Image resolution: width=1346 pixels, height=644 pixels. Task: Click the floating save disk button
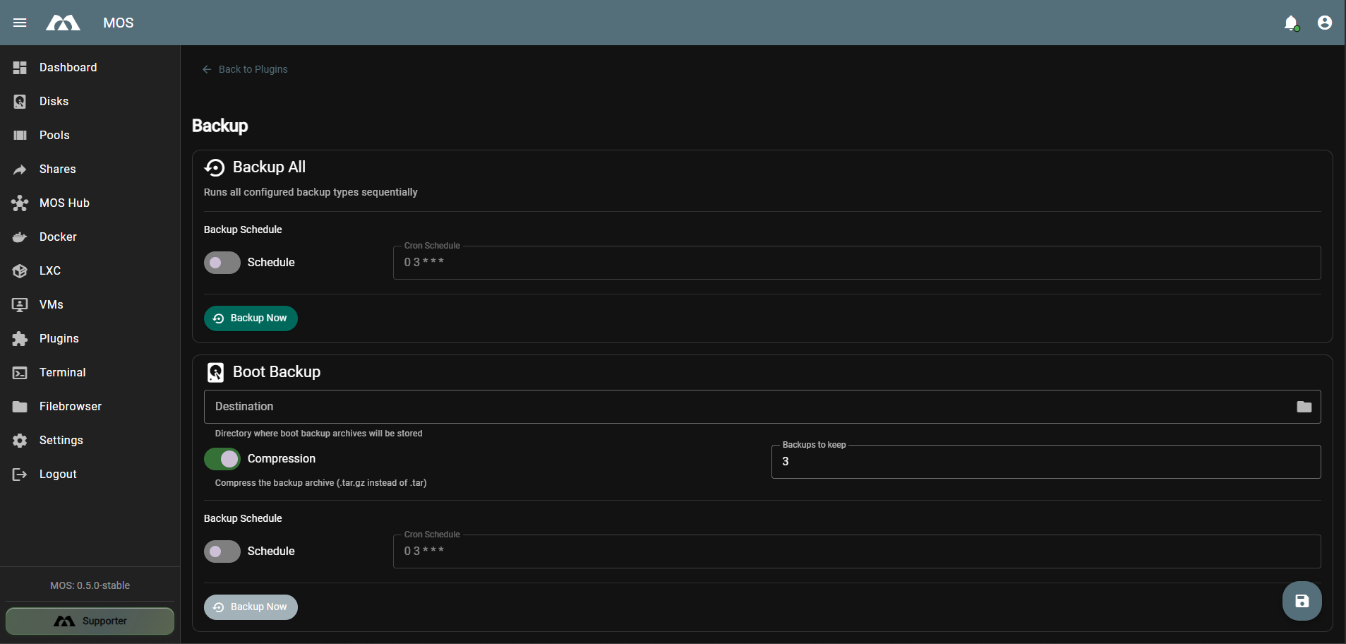coord(1302,601)
